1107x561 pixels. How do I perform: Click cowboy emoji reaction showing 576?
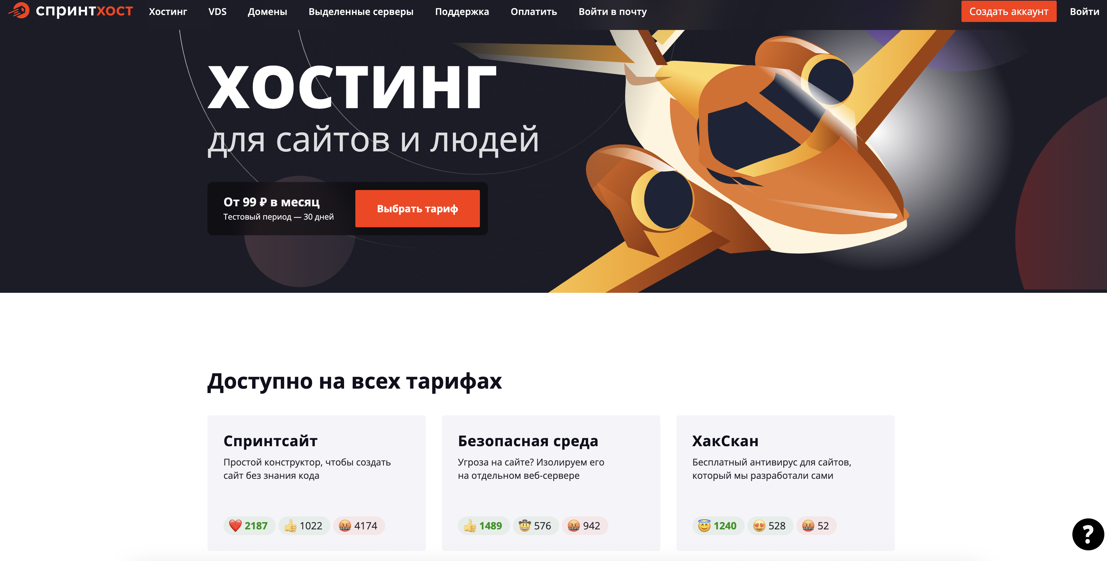[536, 525]
